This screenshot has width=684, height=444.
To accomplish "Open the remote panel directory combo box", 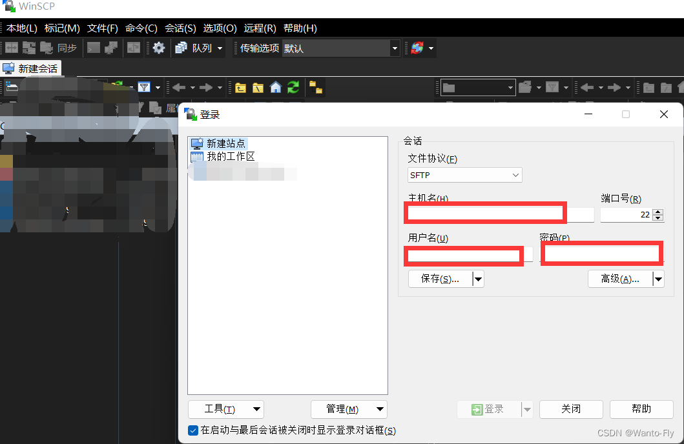I will [x=478, y=88].
